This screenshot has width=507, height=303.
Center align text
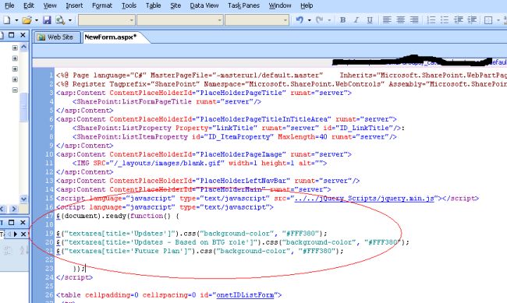400,20
